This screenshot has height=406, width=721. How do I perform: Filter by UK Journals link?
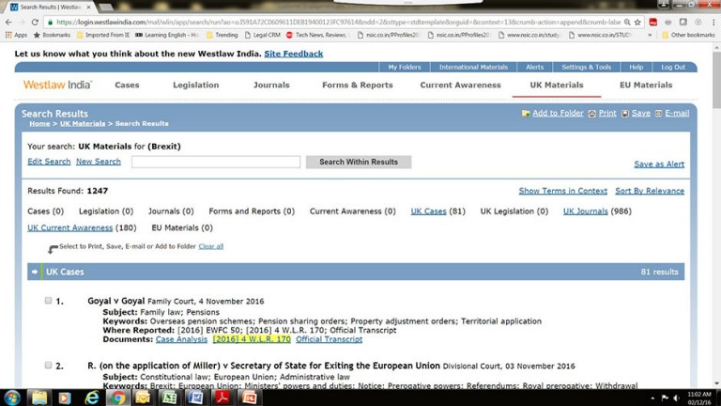click(586, 211)
